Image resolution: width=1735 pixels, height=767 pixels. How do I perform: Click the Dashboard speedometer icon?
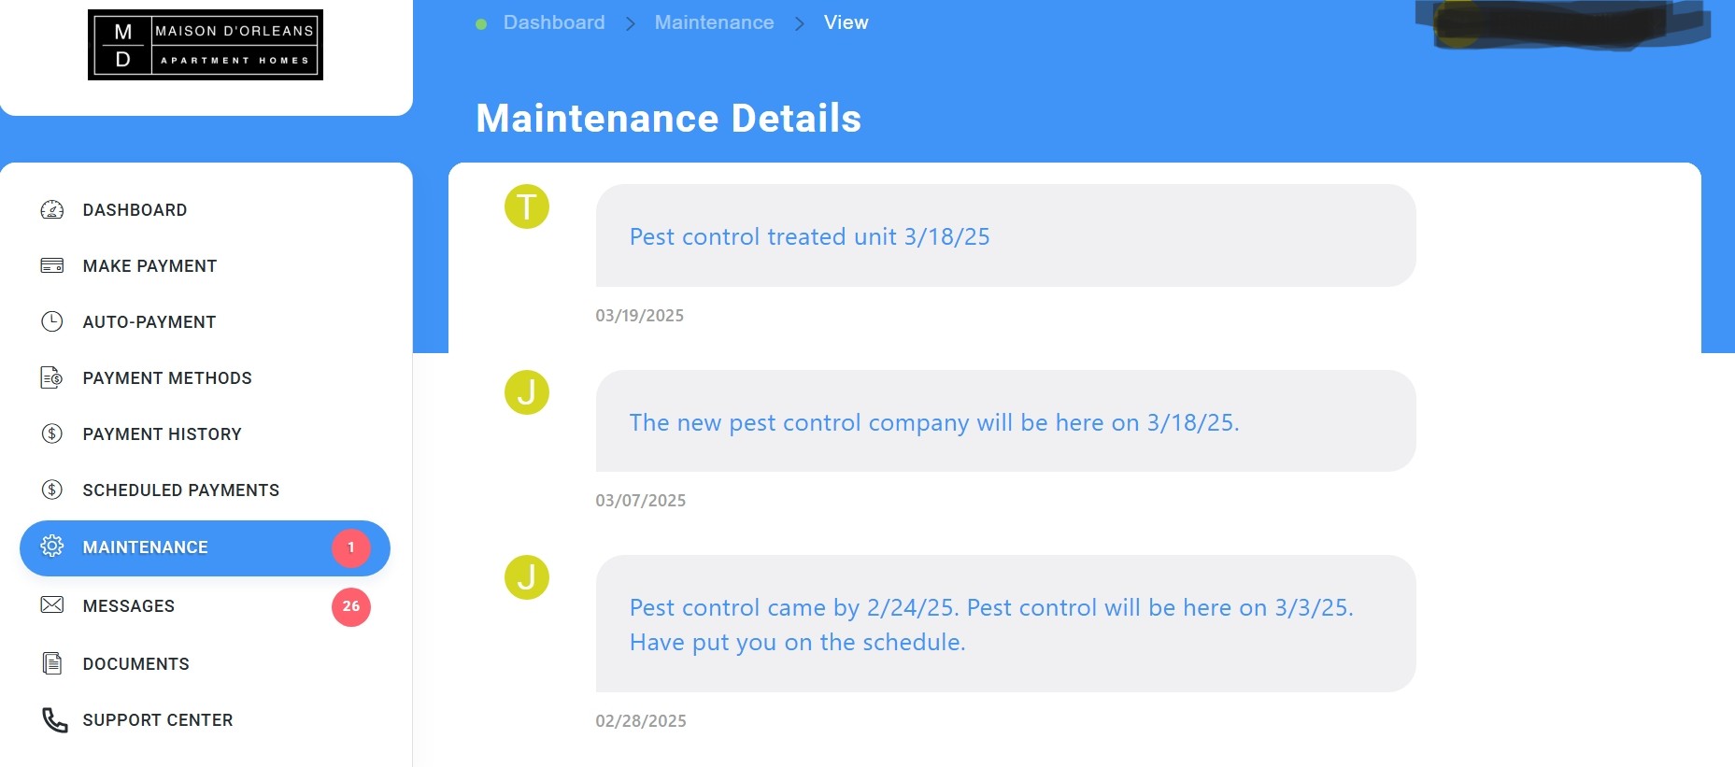52,210
